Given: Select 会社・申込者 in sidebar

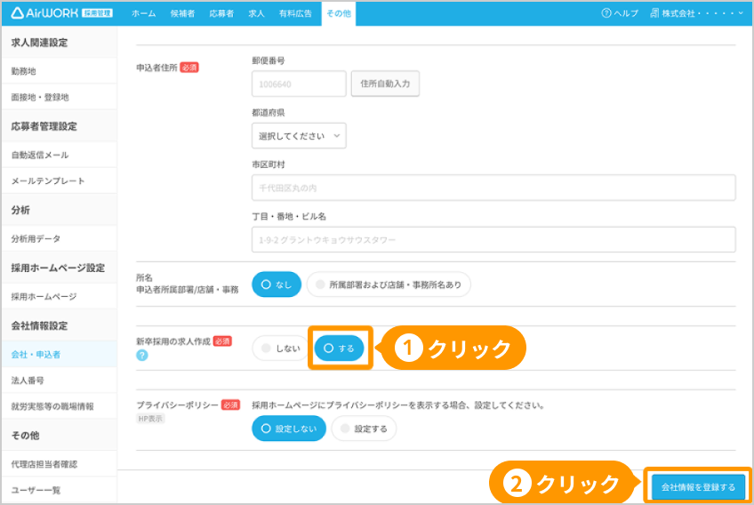Looking at the screenshot, I should click(60, 355).
